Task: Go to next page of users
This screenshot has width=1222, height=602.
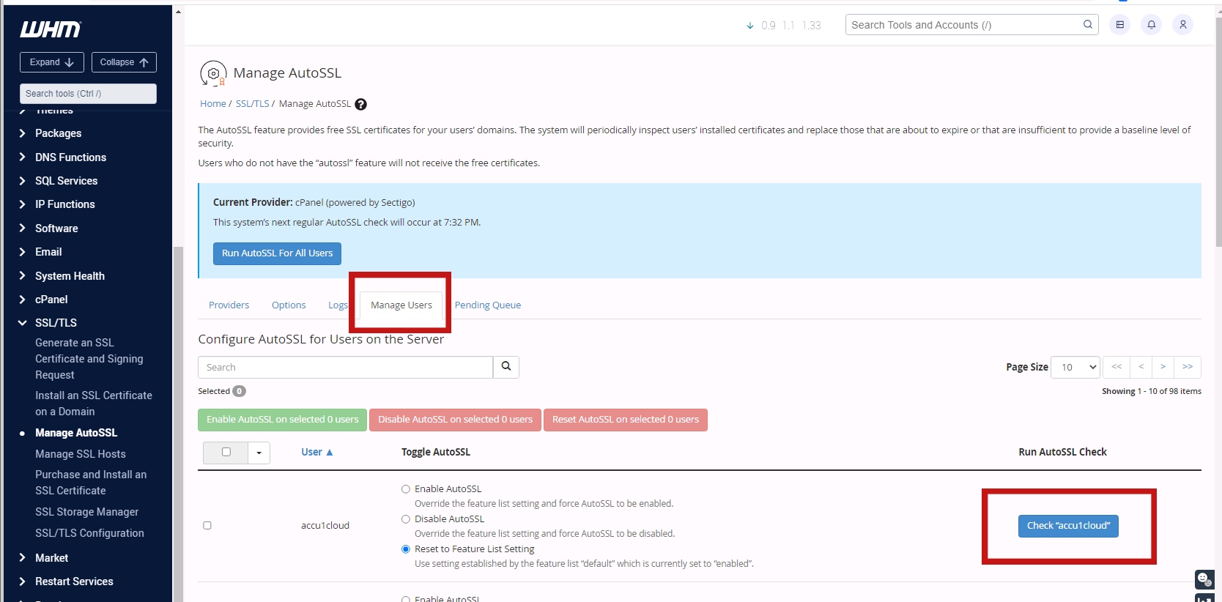Action: 1163,367
